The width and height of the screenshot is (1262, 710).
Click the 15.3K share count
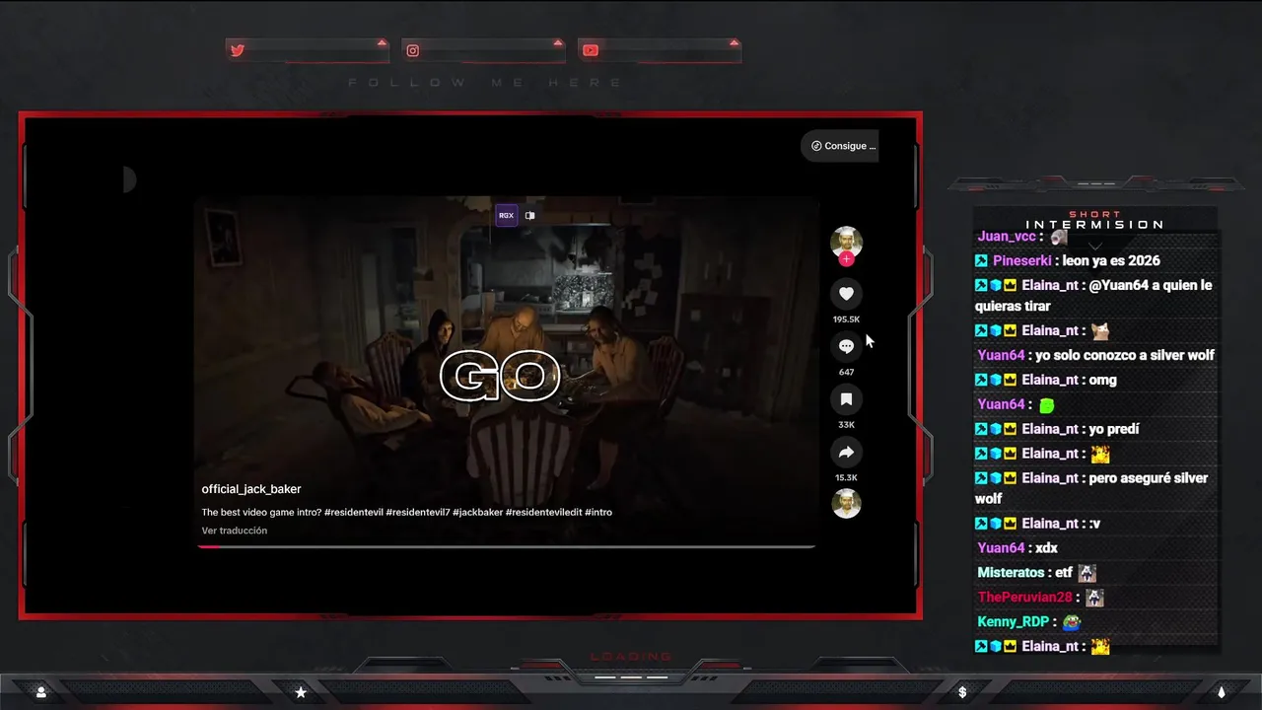(846, 477)
